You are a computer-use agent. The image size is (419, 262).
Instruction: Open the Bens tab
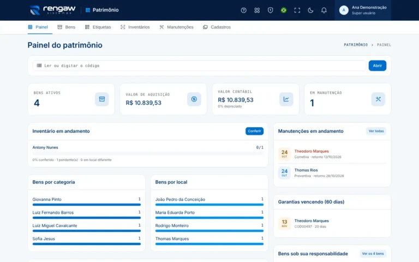pyautogui.click(x=67, y=27)
